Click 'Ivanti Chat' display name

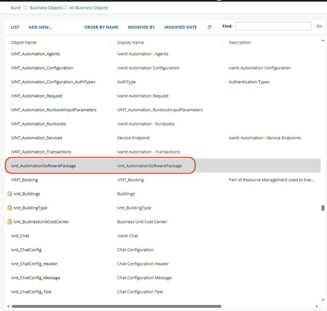(x=127, y=236)
